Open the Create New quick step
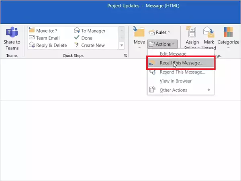 tap(89, 45)
